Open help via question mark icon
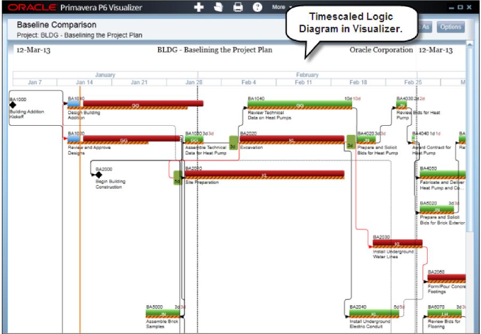This screenshot has height=334, width=481. pos(257,7)
